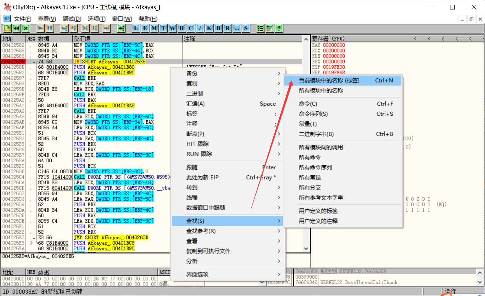Image resolution: width=485 pixels, height=296 pixels.
Task: Click the green question mark Help icon
Action: 279,28
